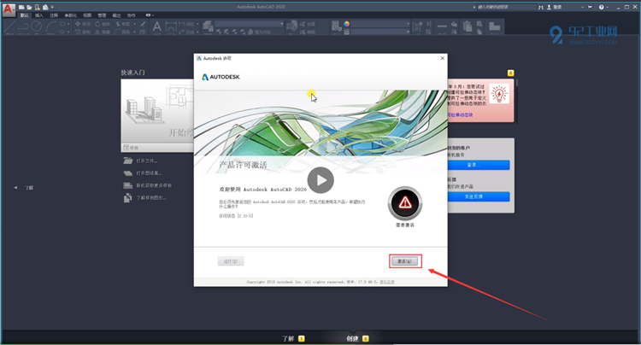Viewport: 641px width, 345px height.
Task: Click the color wheel in the properties panel
Action: [347, 24]
